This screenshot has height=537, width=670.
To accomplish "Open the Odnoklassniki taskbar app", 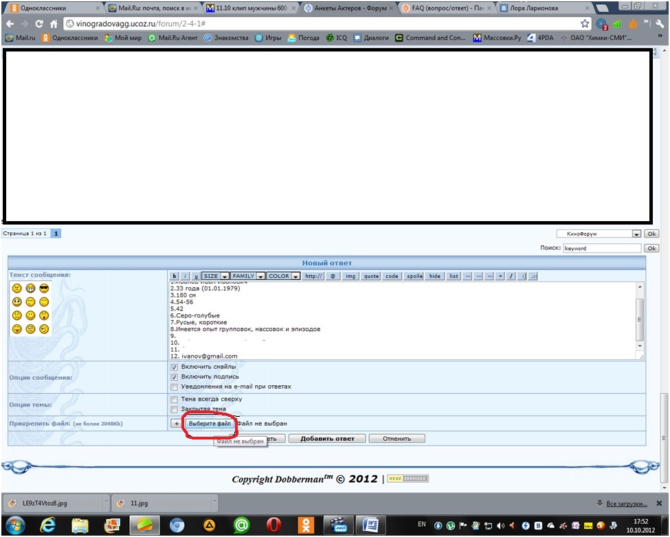I will 306,525.
